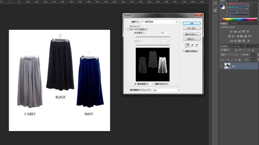This screenshot has height=145, width=259.
Task: Switch to the パス tab
Action: (x=244, y=46)
